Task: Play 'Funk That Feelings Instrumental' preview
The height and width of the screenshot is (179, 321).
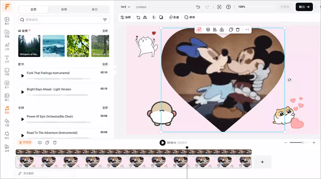Action: pyautogui.click(x=23, y=76)
